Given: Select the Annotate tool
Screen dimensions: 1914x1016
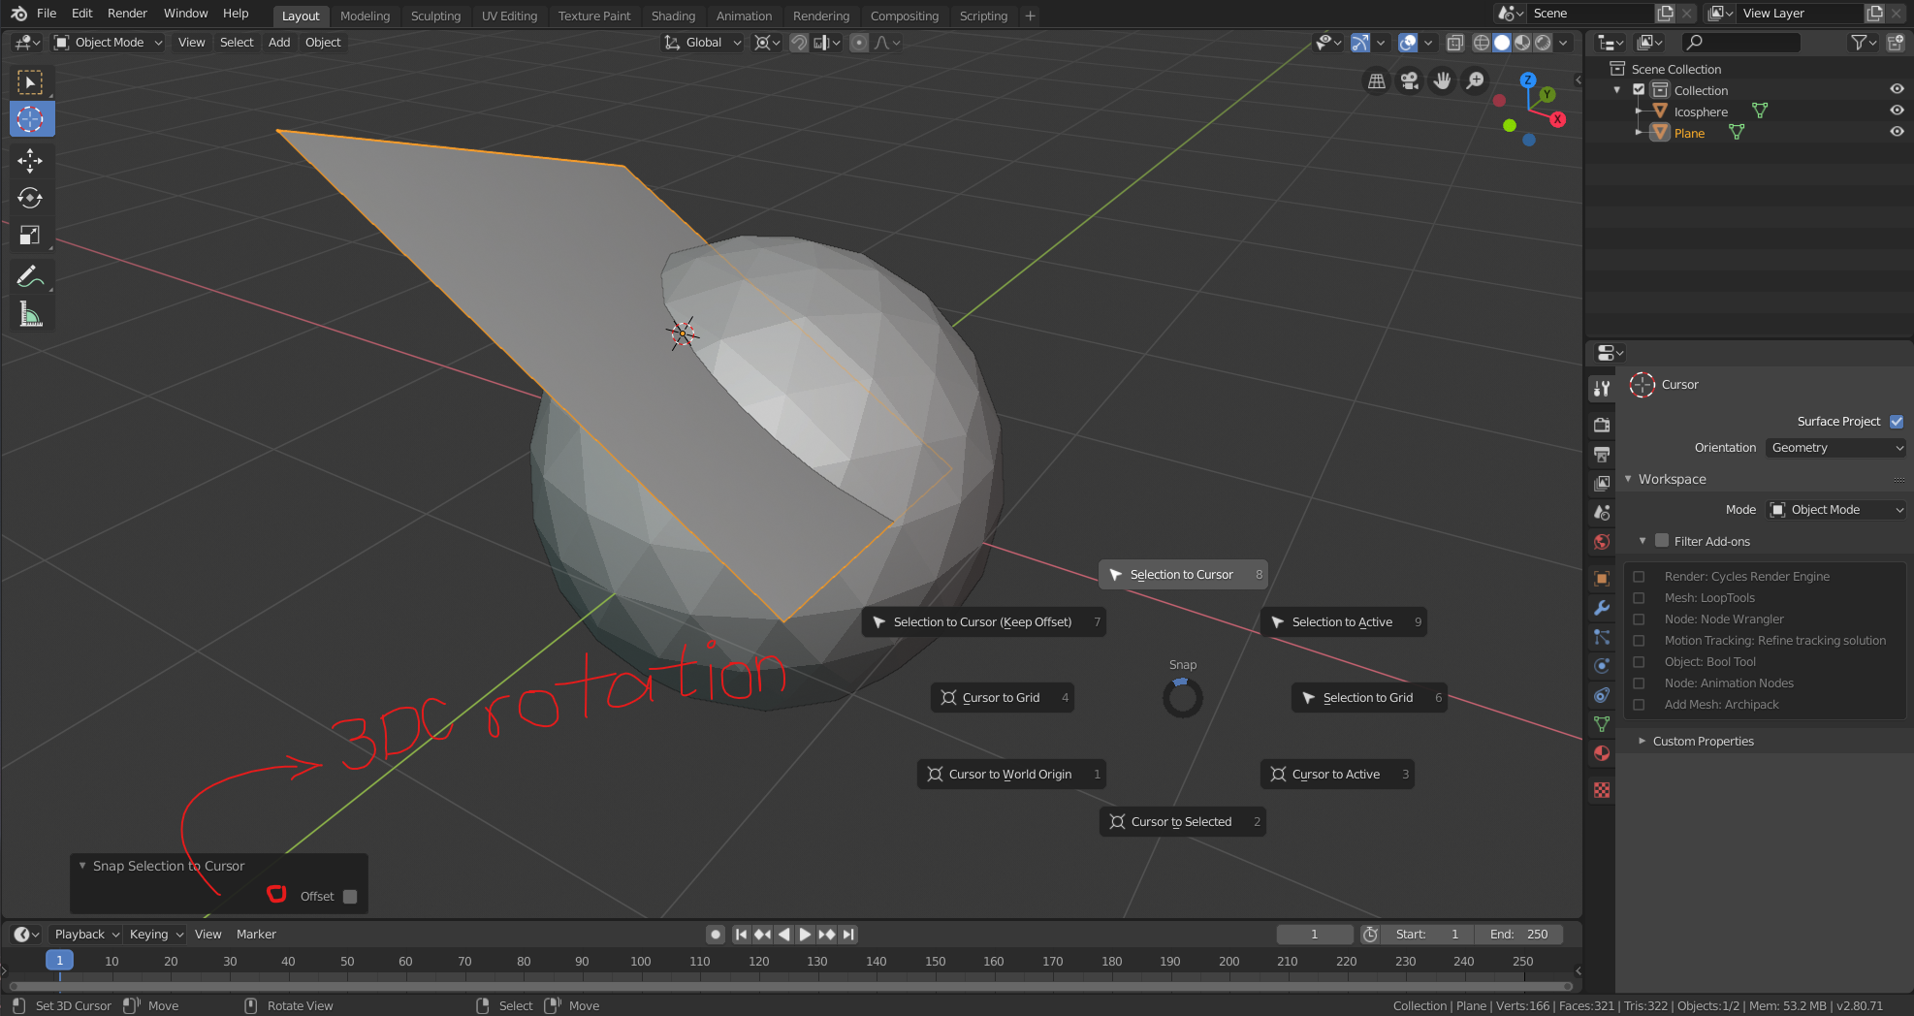Looking at the screenshot, I should pos(31,276).
